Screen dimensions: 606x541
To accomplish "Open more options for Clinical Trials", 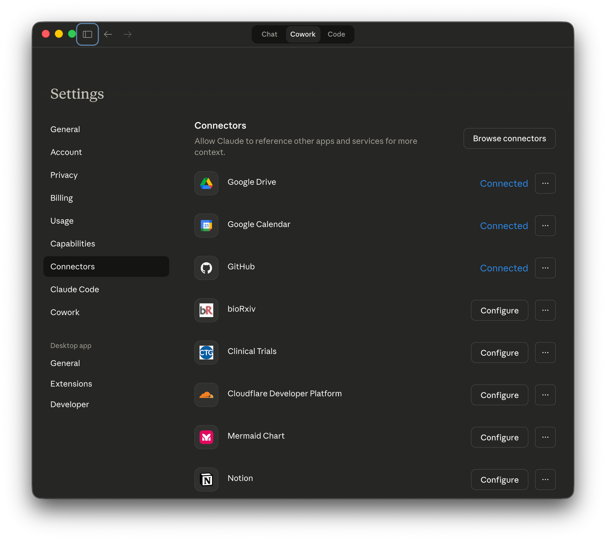I will (545, 352).
